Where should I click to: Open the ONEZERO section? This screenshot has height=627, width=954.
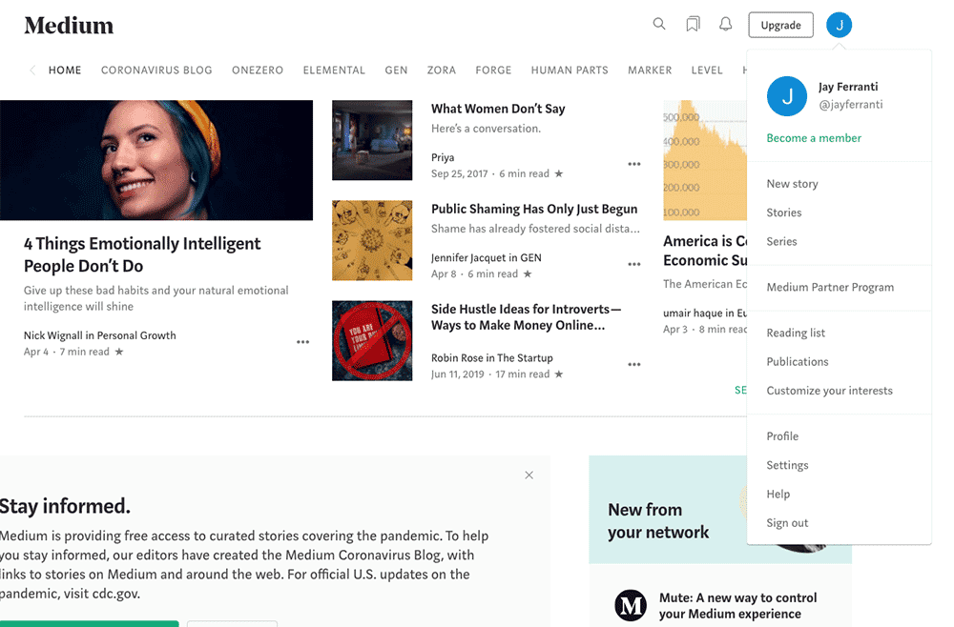(257, 70)
